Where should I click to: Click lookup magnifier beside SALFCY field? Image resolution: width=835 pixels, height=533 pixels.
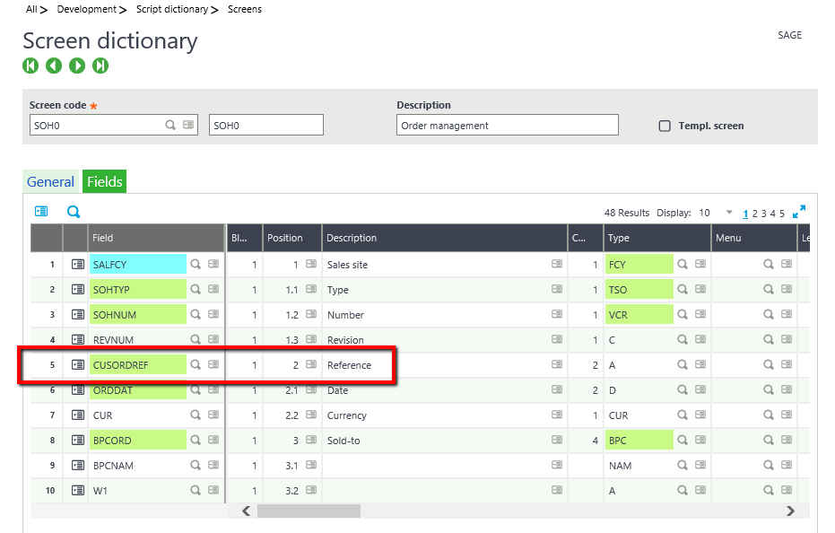coord(195,265)
